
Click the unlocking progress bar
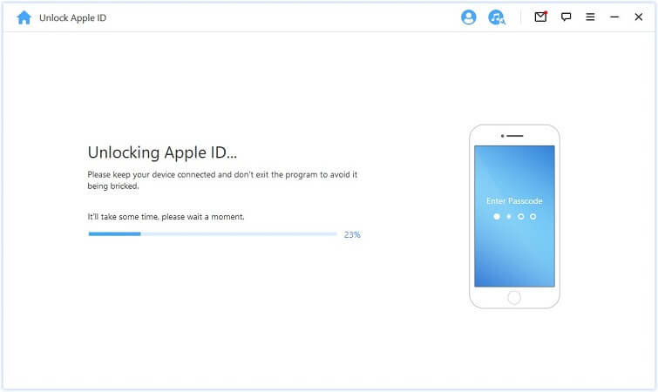click(213, 234)
